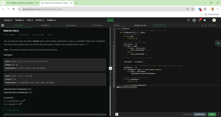Copy code icon in editor toolbar

(203, 25)
